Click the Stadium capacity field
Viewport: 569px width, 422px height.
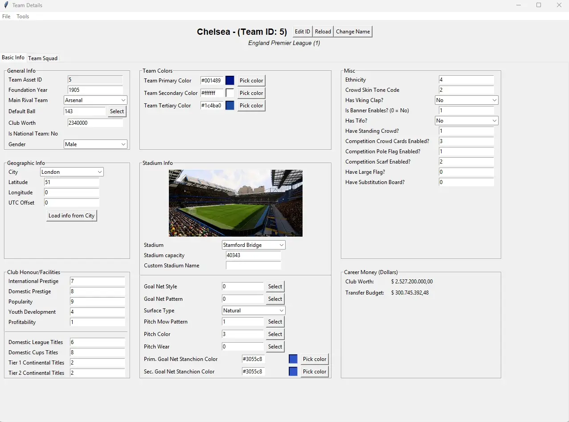pos(254,255)
